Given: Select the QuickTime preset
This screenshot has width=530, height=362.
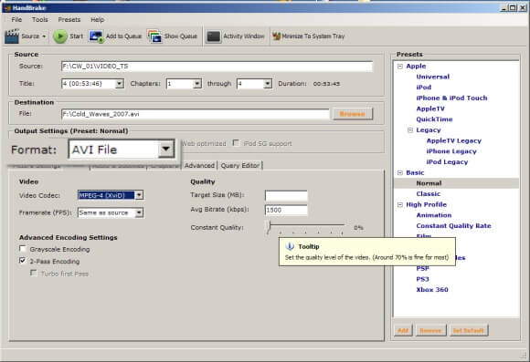Looking at the screenshot, I should [434, 119].
